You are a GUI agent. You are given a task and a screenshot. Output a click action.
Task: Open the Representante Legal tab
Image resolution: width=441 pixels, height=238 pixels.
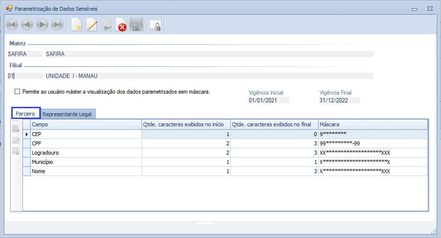pyautogui.click(x=67, y=114)
